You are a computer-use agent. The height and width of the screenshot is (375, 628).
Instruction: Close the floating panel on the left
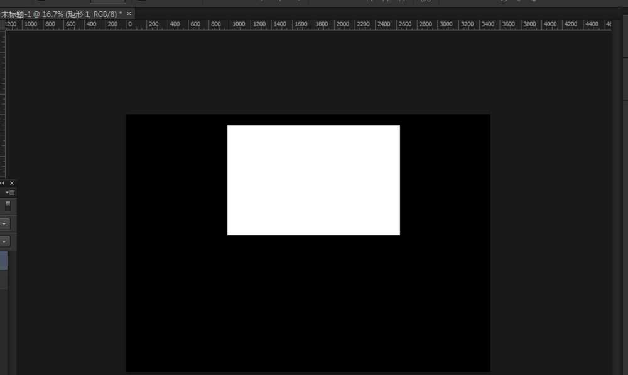point(11,183)
